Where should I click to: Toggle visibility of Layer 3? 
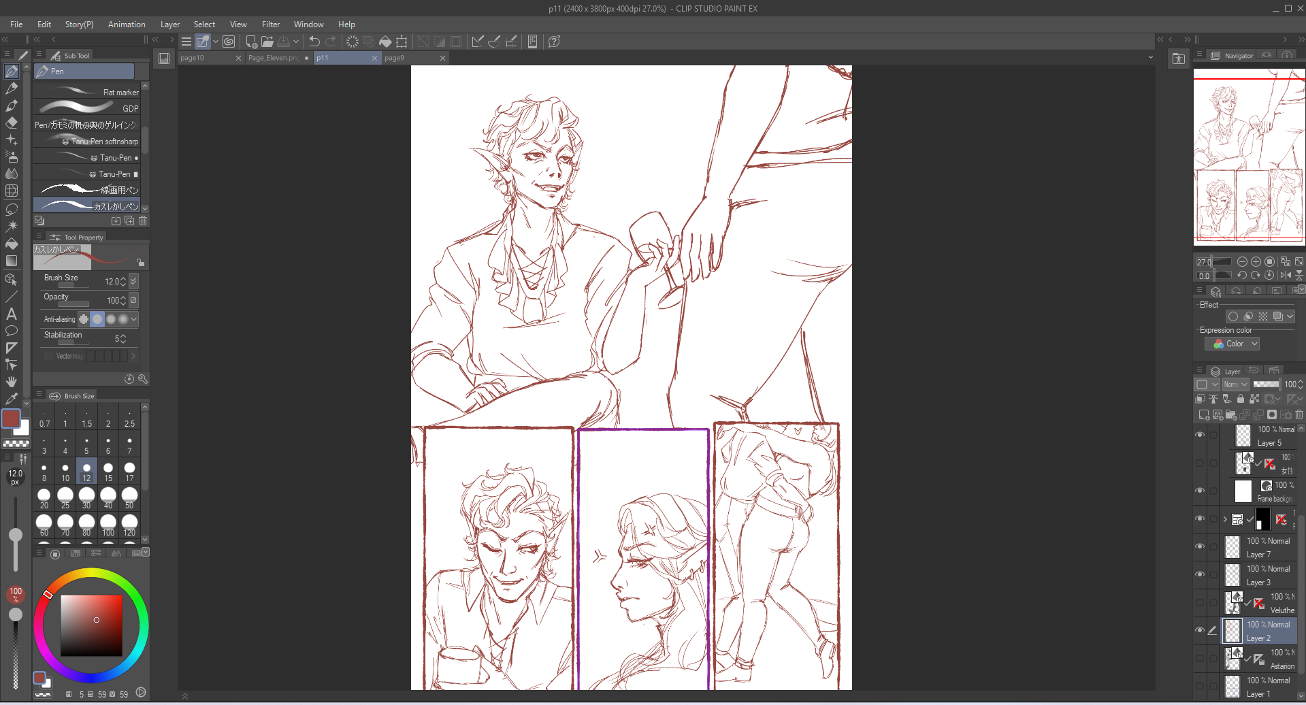click(1200, 574)
